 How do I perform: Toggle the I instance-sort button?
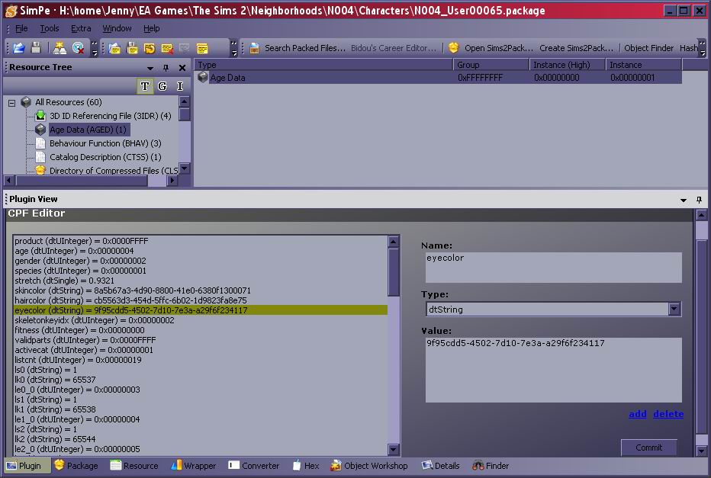coord(180,86)
